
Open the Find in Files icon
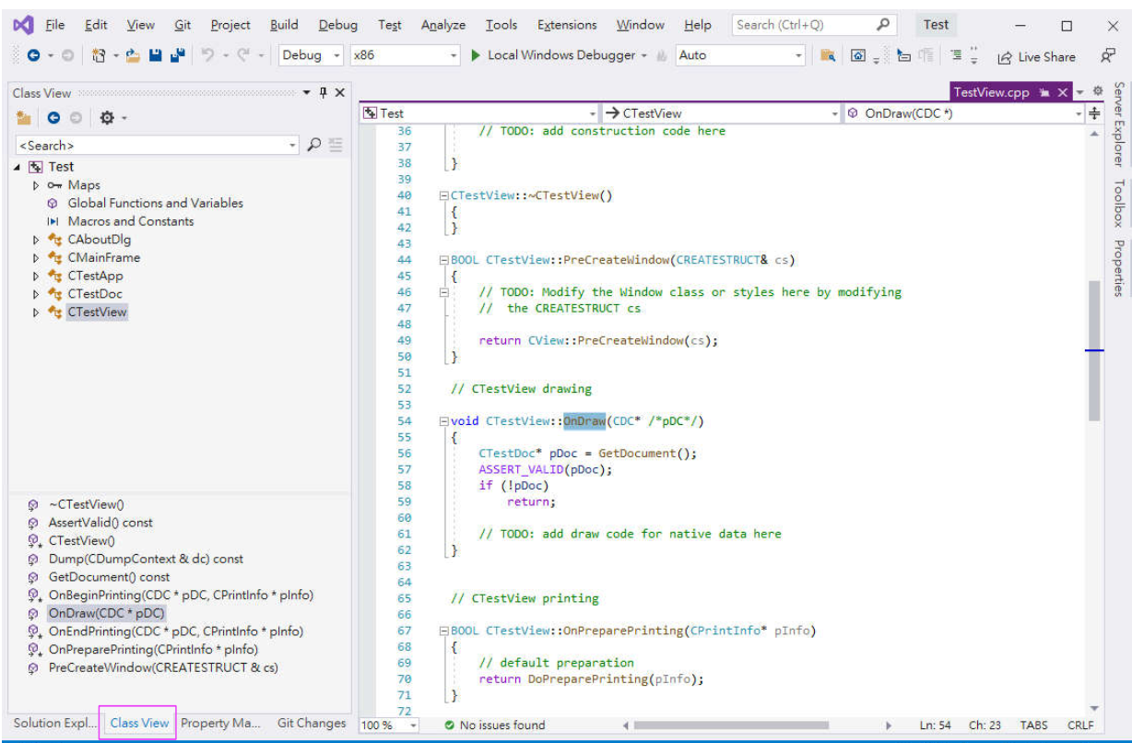[826, 55]
